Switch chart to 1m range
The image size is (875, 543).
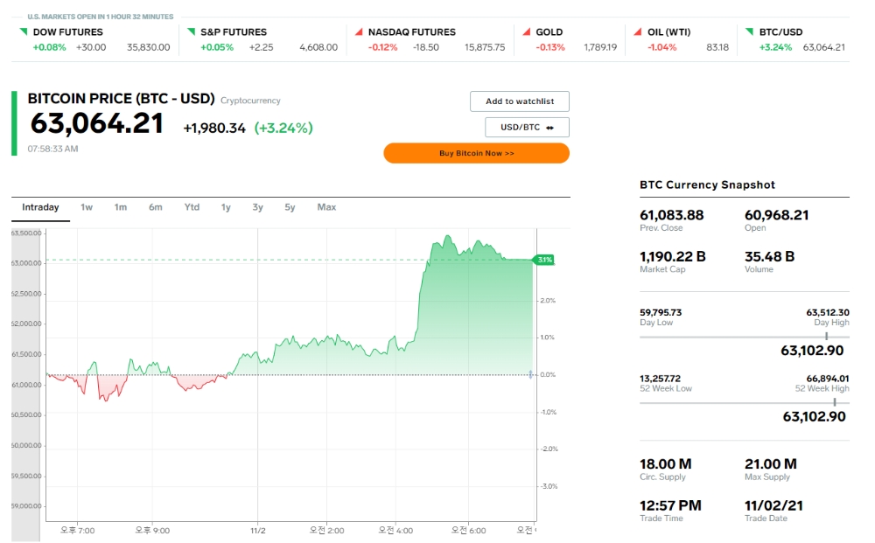[121, 207]
